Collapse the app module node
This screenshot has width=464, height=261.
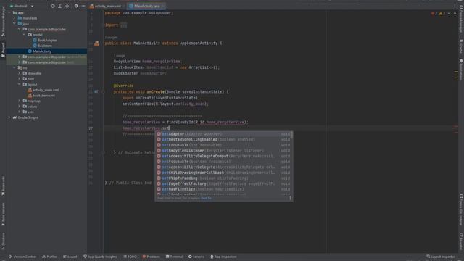click(x=9, y=13)
